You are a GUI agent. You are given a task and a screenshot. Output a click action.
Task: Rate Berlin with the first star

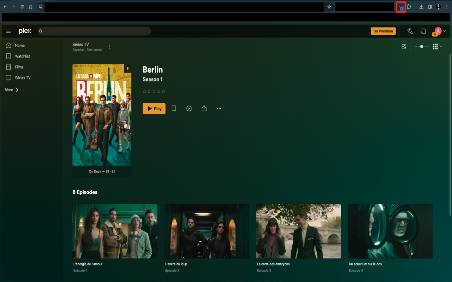click(144, 91)
